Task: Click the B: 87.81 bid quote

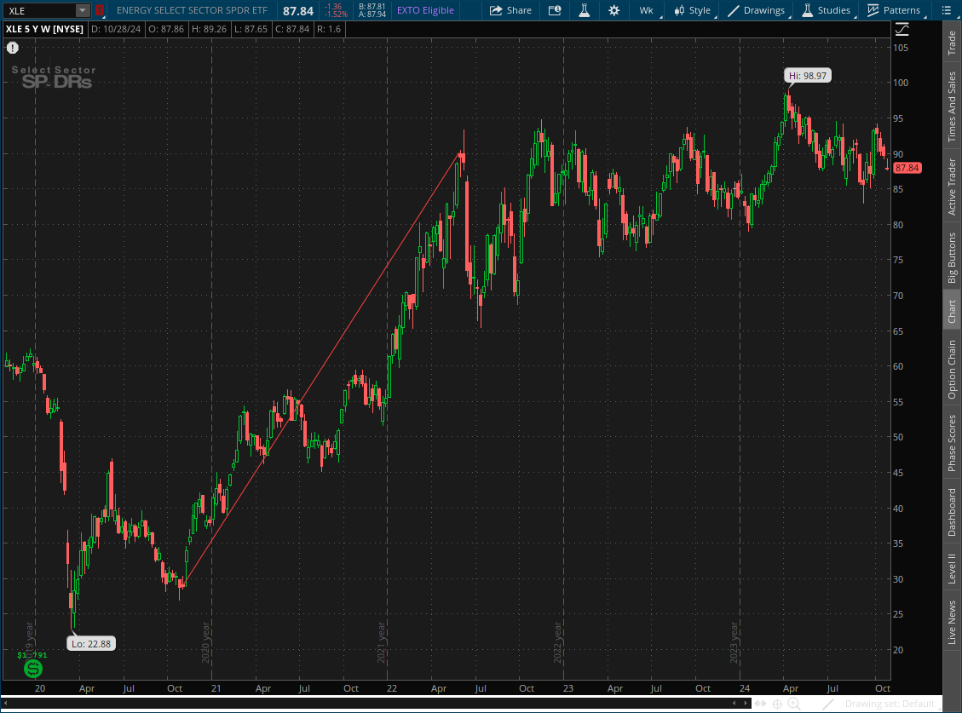Action: coord(372,7)
